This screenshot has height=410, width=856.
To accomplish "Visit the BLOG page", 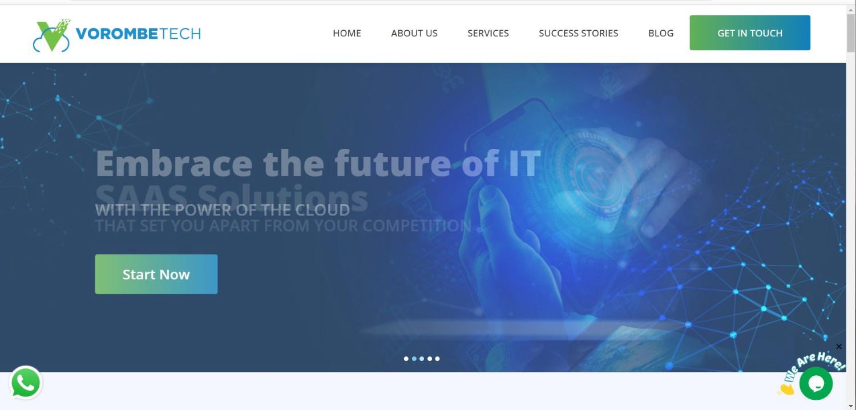I will click(x=661, y=33).
